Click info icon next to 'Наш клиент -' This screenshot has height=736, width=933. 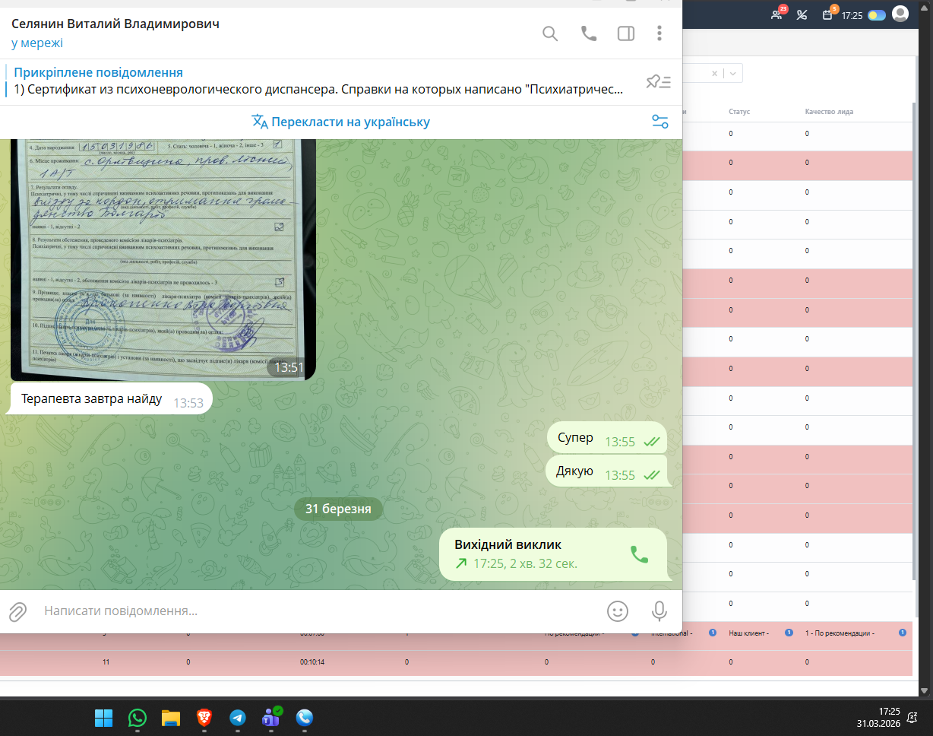pyautogui.click(x=789, y=633)
